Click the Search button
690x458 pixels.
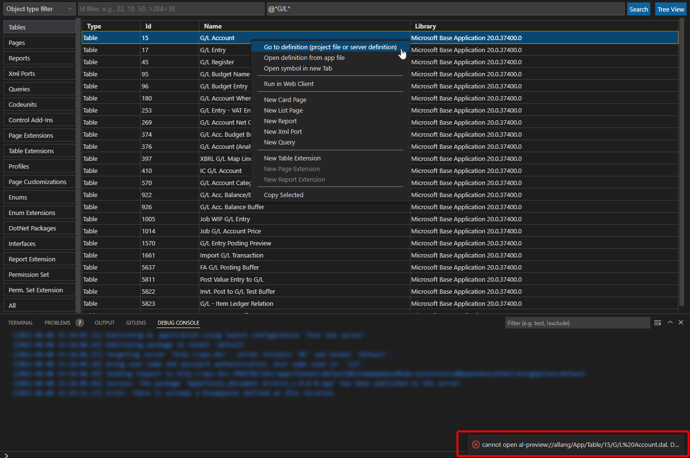tap(639, 9)
